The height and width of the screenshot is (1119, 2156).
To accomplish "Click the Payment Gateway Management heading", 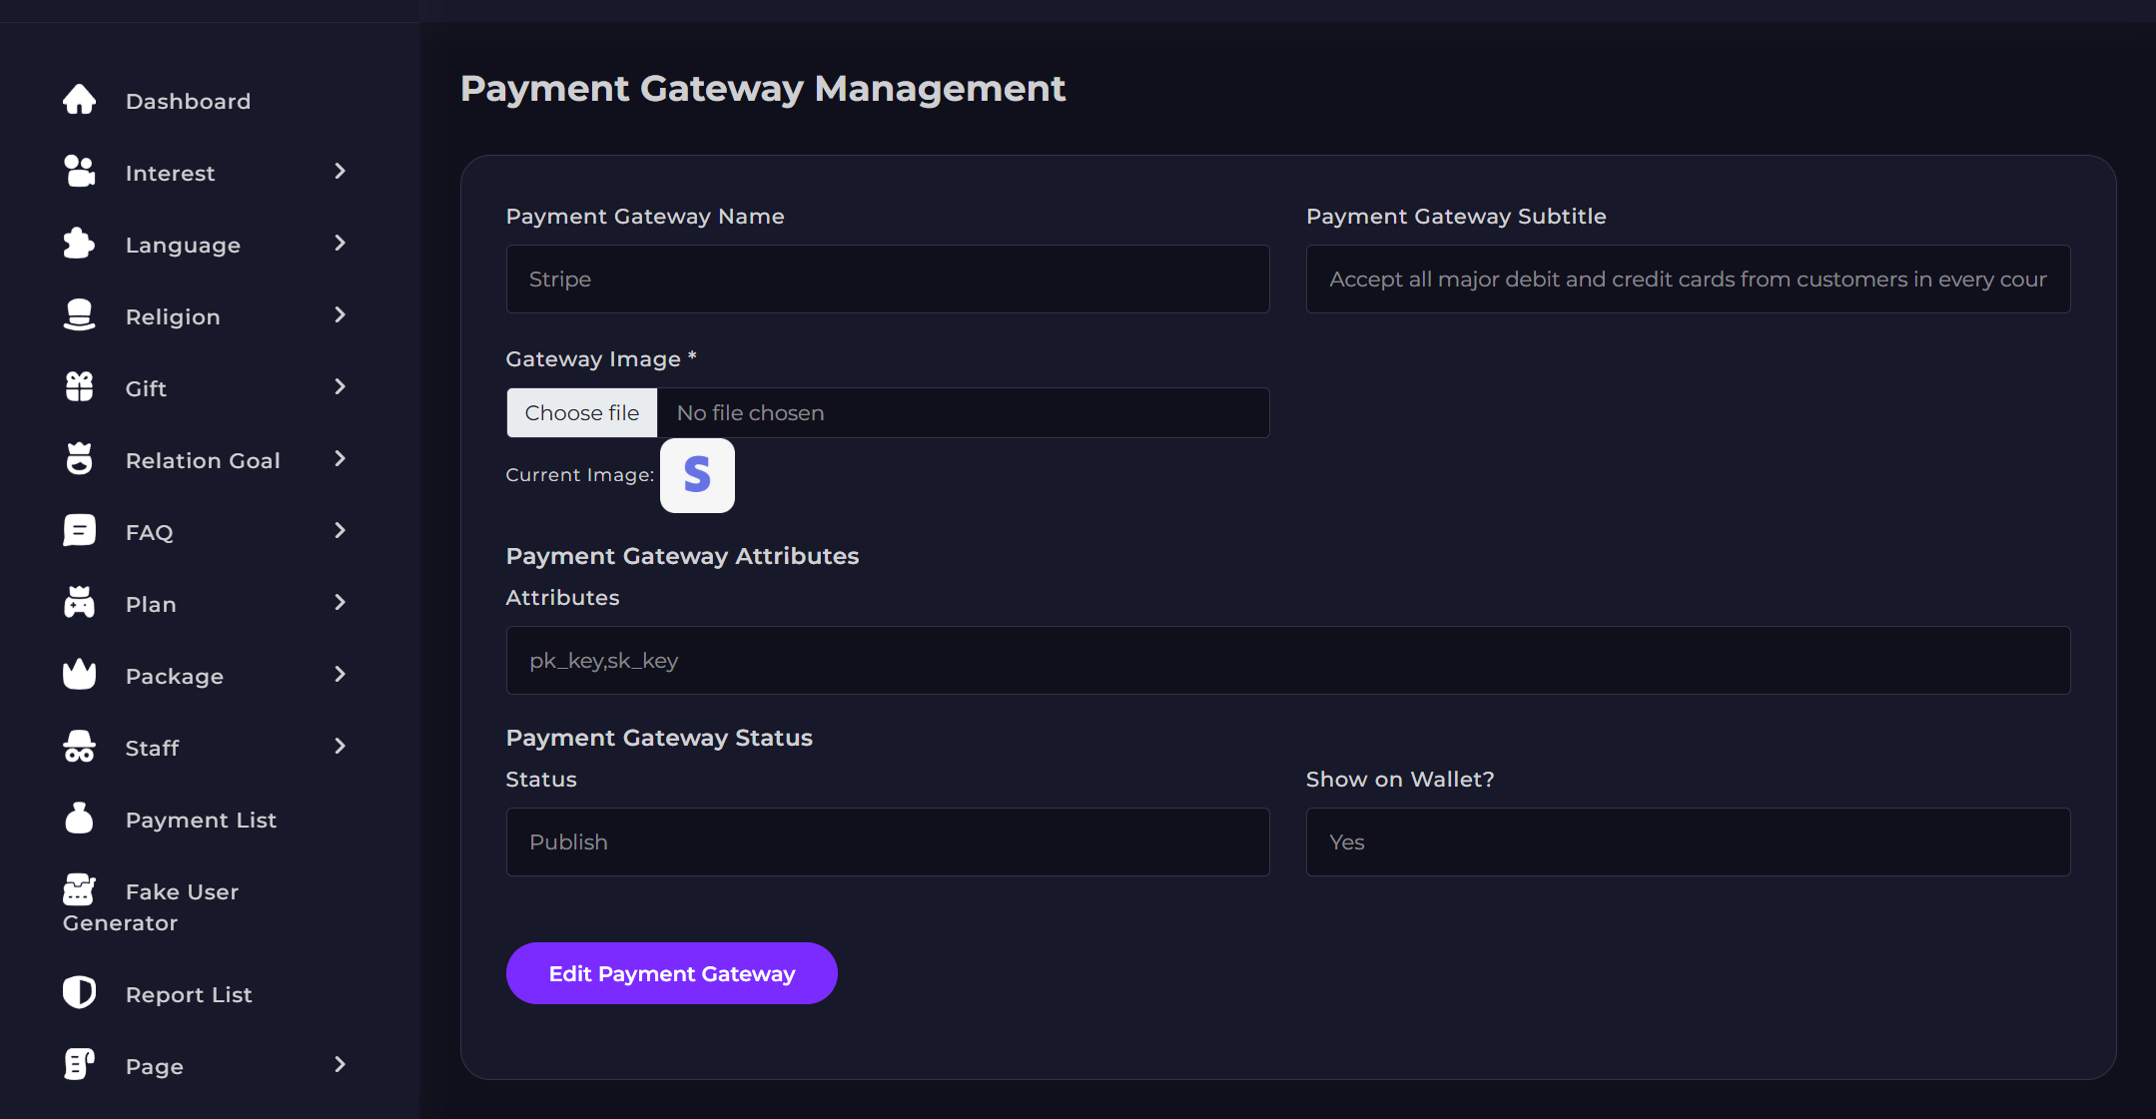I will point(763,89).
